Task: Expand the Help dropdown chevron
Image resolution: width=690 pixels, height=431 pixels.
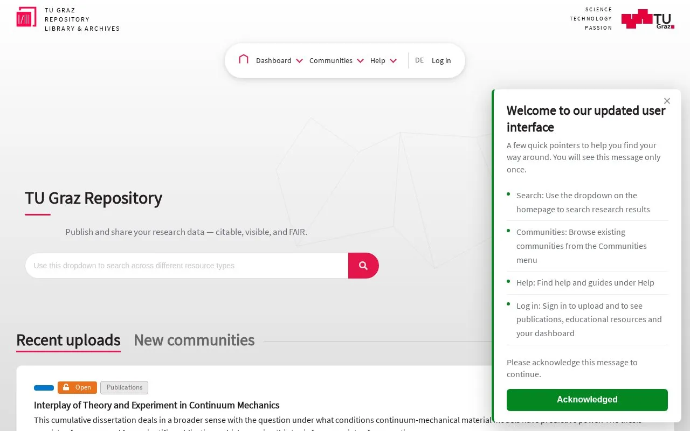Action: point(393,61)
